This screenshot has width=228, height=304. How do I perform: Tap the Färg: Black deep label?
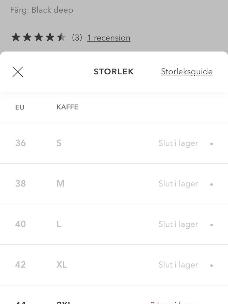pos(42,10)
